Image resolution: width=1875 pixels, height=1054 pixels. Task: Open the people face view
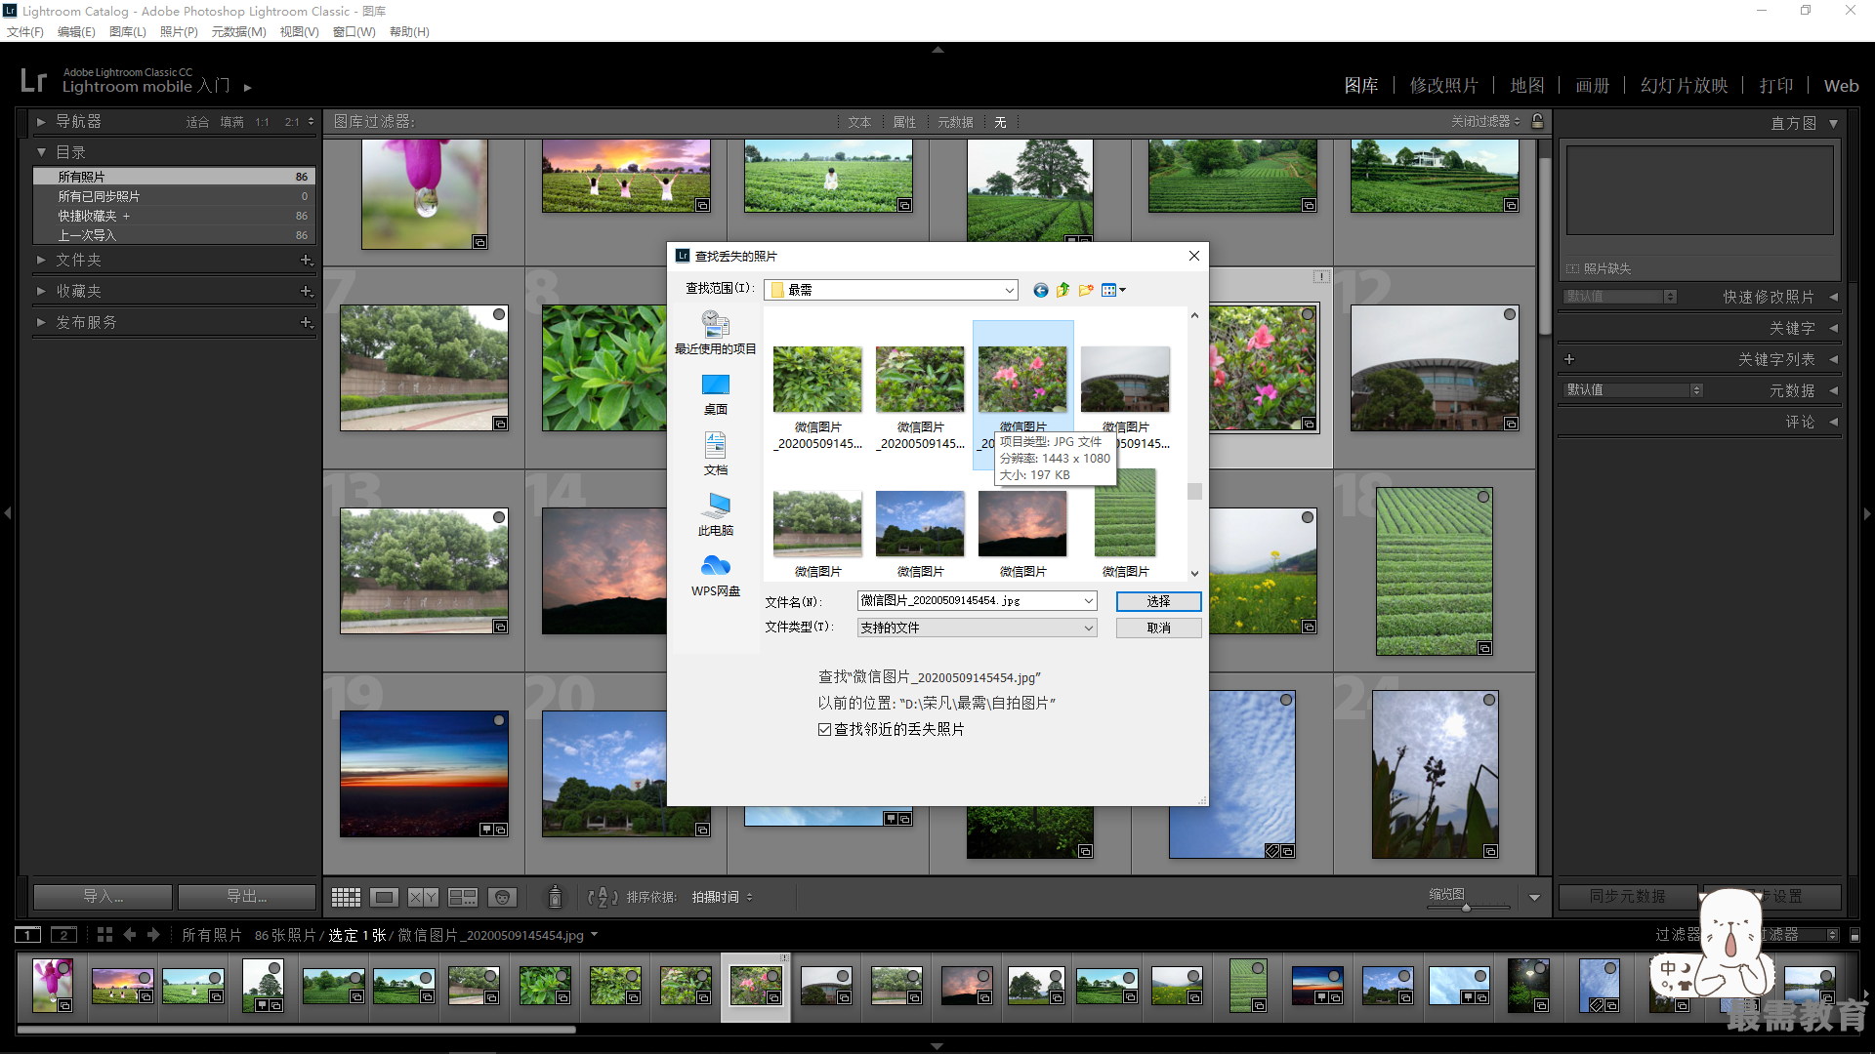pyautogui.click(x=502, y=897)
